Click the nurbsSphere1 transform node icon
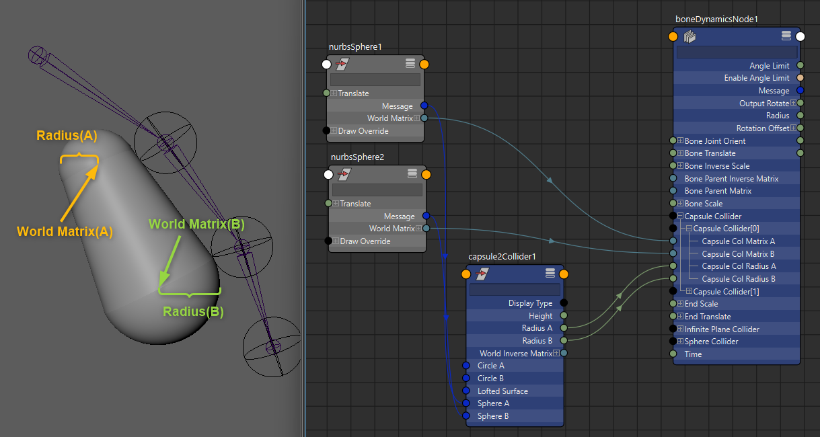 click(x=343, y=64)
